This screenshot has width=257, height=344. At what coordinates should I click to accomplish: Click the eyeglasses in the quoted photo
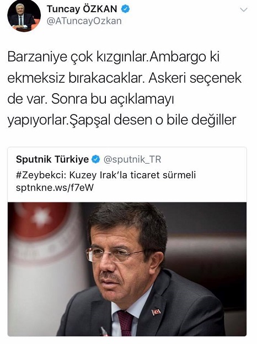(114, 255)
